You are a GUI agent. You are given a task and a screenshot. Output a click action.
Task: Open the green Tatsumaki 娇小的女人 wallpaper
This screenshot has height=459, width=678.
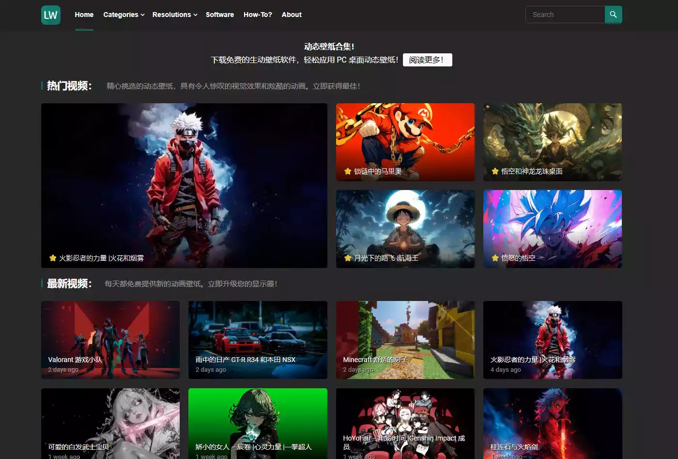pos(258,424)
